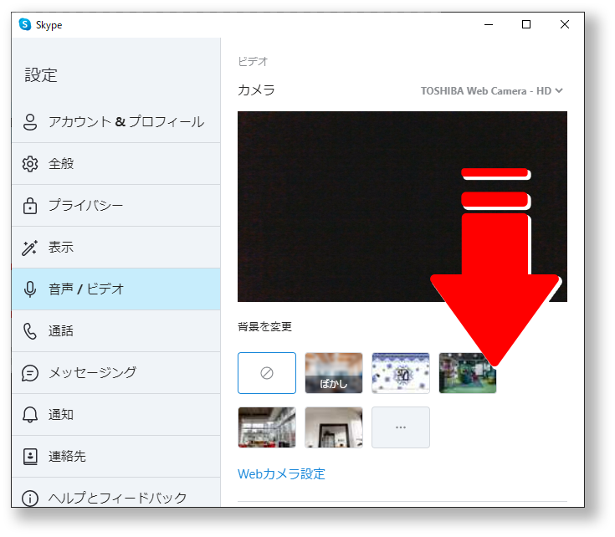This screenshot has height=537, width=615.
Task: Click the microphone icon beside 音声 / ビデオ
Action: pyautogui.click(x=30, y=289)
